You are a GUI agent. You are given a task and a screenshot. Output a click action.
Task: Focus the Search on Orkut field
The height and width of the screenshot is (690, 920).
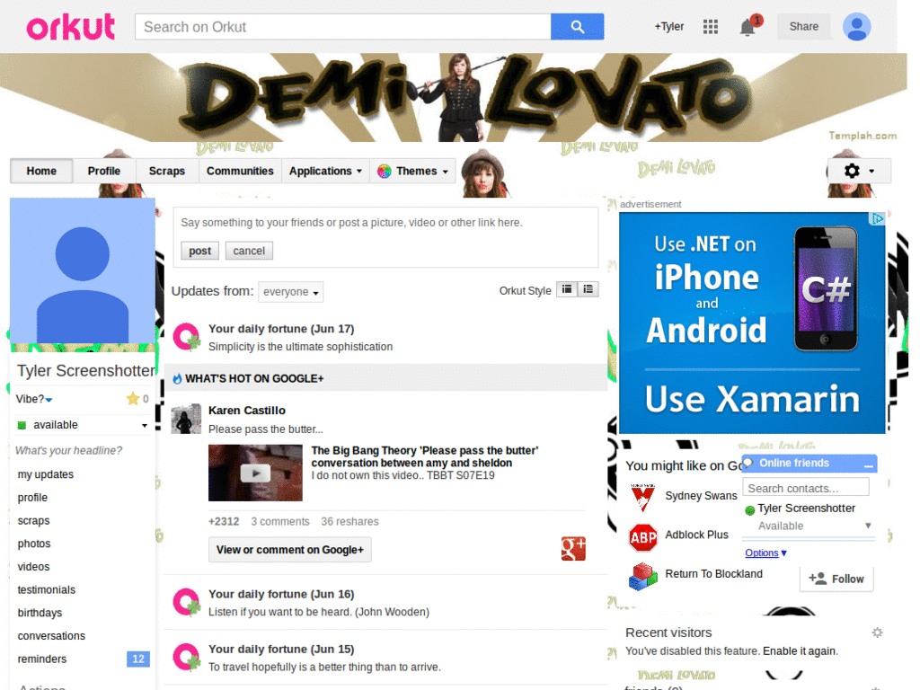point(343,27)
